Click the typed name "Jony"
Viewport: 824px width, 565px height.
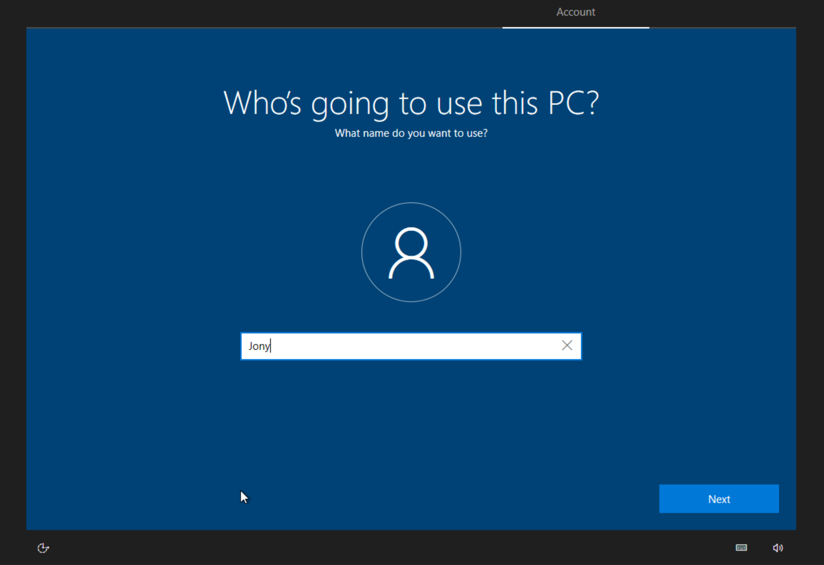coord(259,346)
